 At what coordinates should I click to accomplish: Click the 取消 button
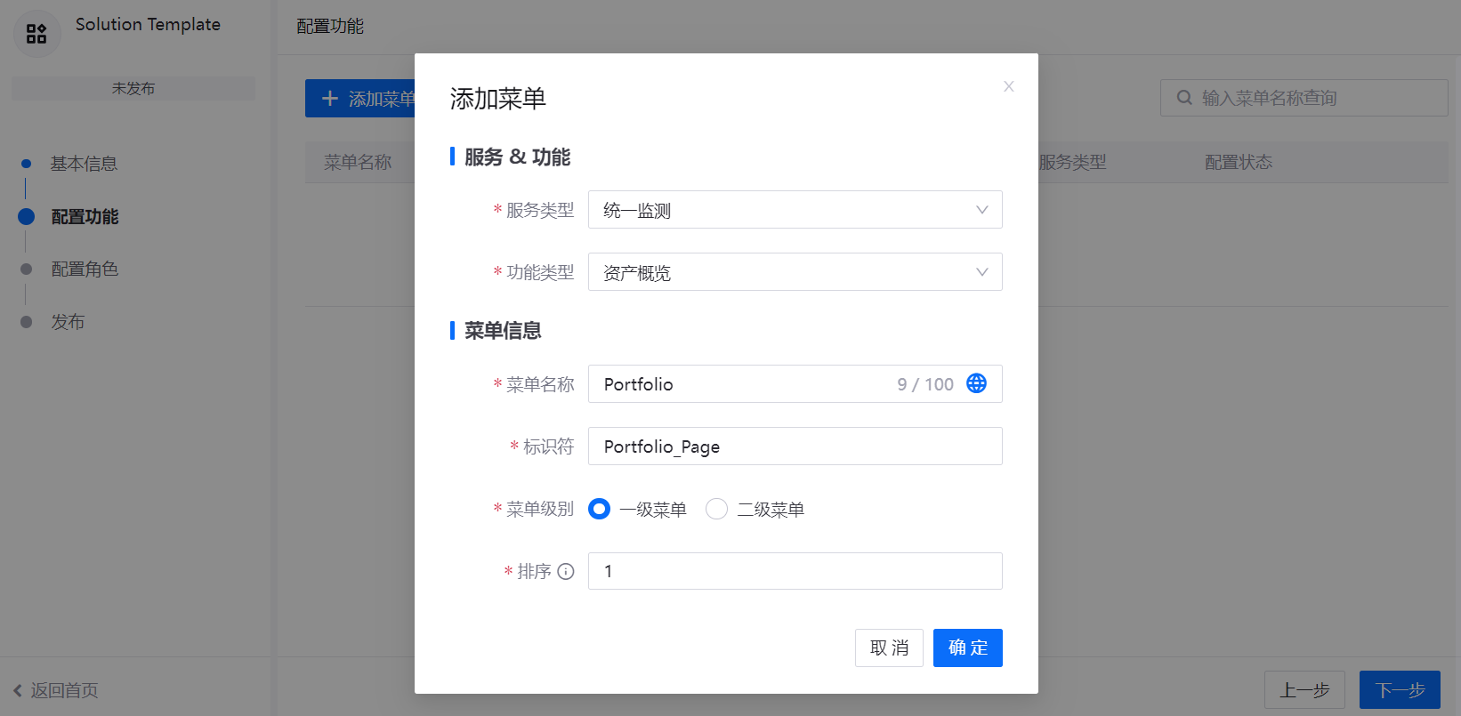[889, 648]
